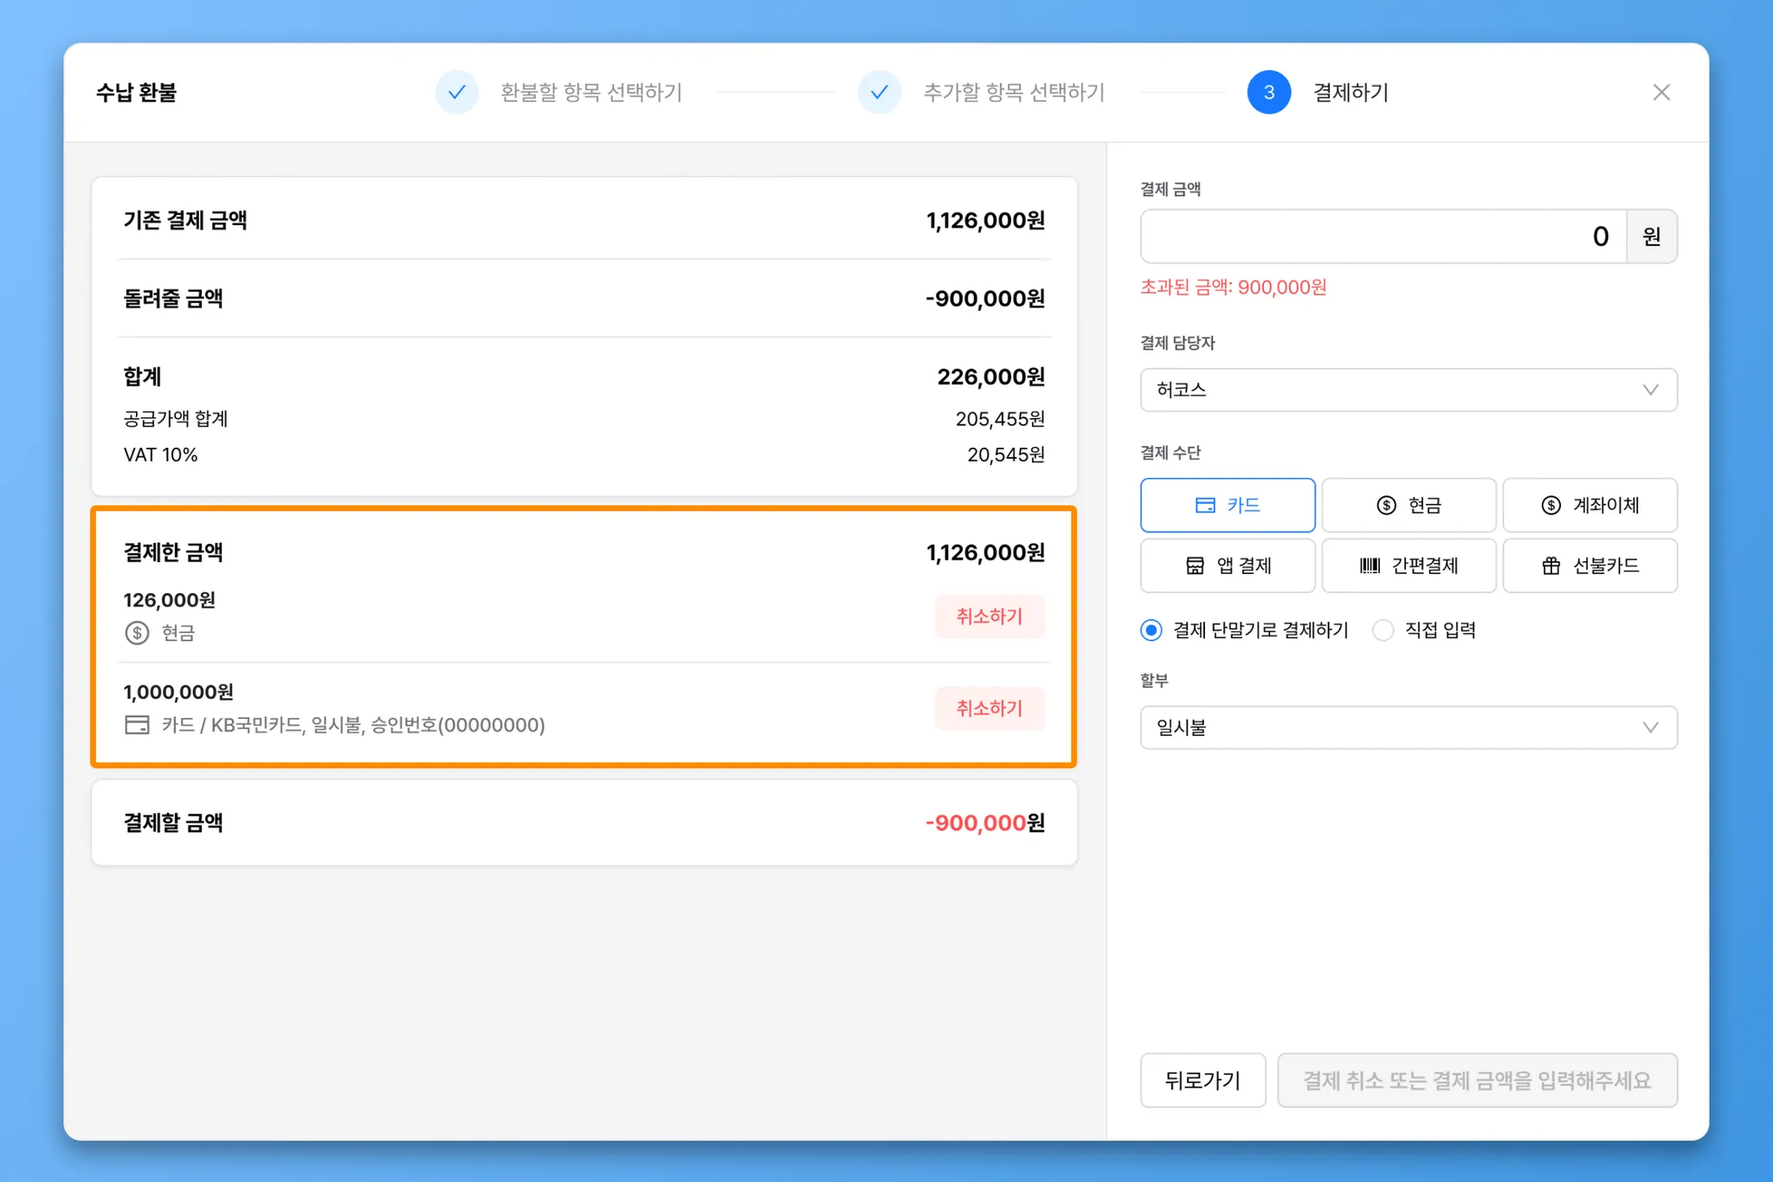
Task: Cancel the 126,000원 현금 payment with 취소하기
Action: tap(990, 617)
